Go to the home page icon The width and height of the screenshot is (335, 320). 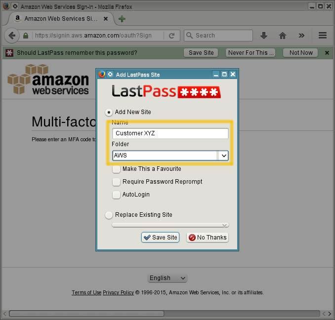[x=283, y=36]
